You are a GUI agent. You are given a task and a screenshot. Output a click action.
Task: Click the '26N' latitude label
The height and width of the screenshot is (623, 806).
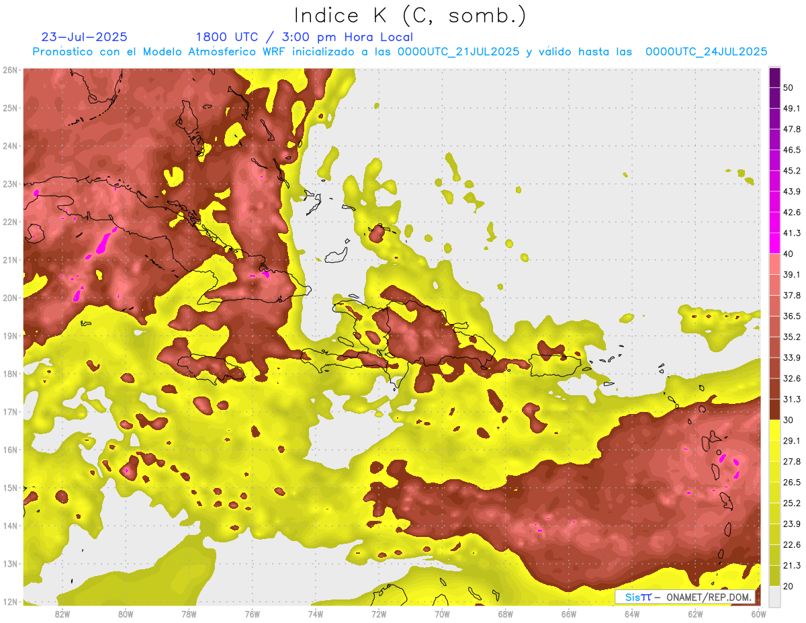(x=10, y=70)
